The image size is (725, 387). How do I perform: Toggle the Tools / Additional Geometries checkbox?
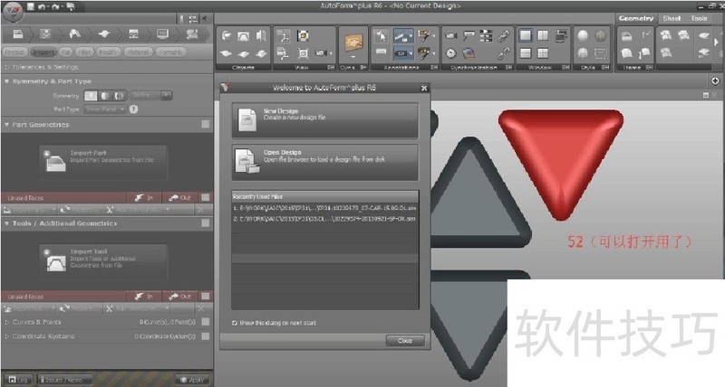coord(206,222)
